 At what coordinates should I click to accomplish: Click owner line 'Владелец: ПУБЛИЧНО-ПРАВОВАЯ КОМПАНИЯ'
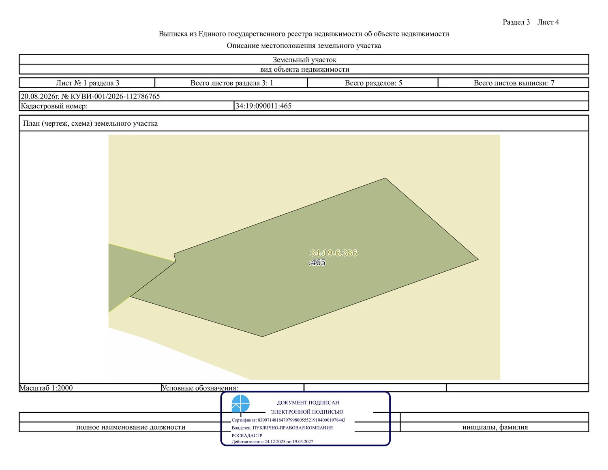[282, 428]
